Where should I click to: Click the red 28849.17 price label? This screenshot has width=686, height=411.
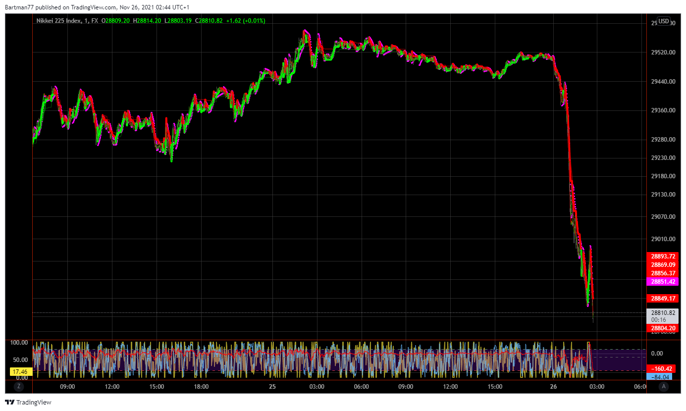[663, 298]
